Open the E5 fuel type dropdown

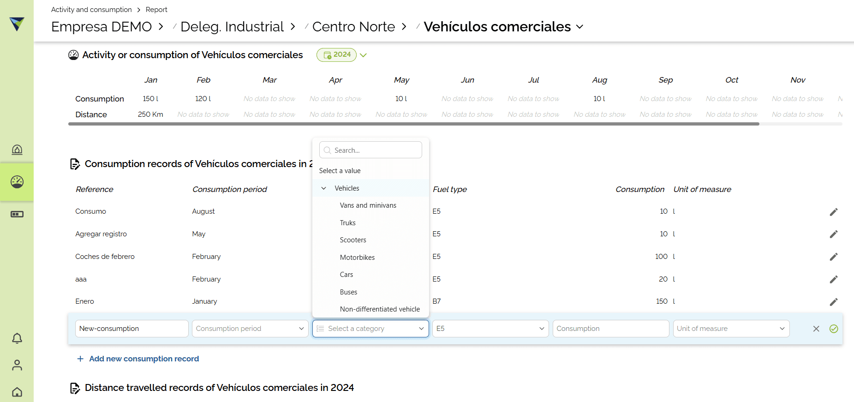[490, 329]
